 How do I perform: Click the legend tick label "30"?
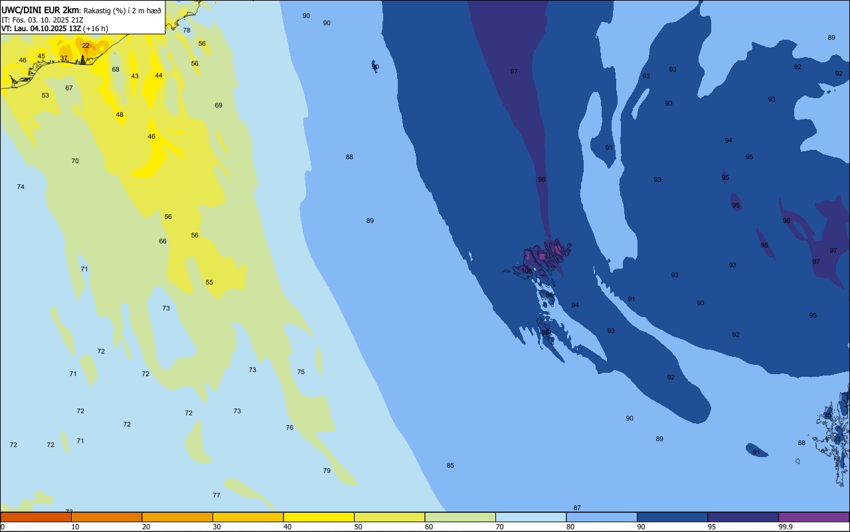[x=216, y=527]
